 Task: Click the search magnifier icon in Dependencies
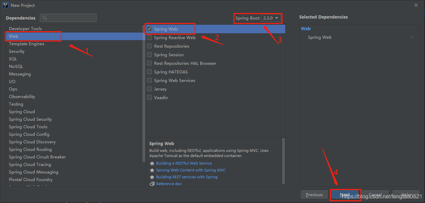pos(45,18)
